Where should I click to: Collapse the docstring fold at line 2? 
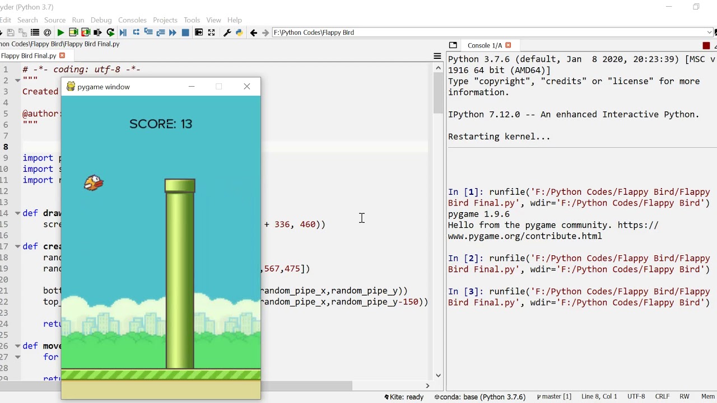click(17, 80)
